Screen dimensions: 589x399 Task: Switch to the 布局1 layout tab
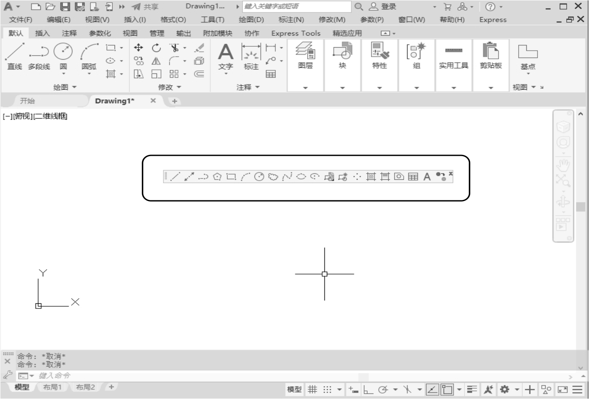(52, 387)
